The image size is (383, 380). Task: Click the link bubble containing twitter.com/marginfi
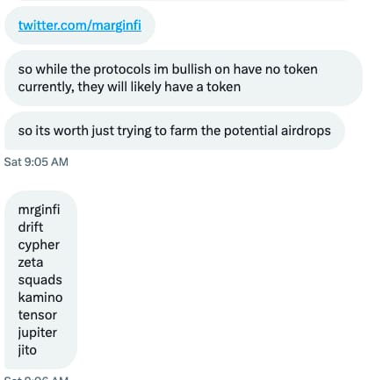click(80, 25)
